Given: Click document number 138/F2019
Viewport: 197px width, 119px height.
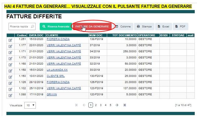Looking at the screenshot, I should point(96,39).
